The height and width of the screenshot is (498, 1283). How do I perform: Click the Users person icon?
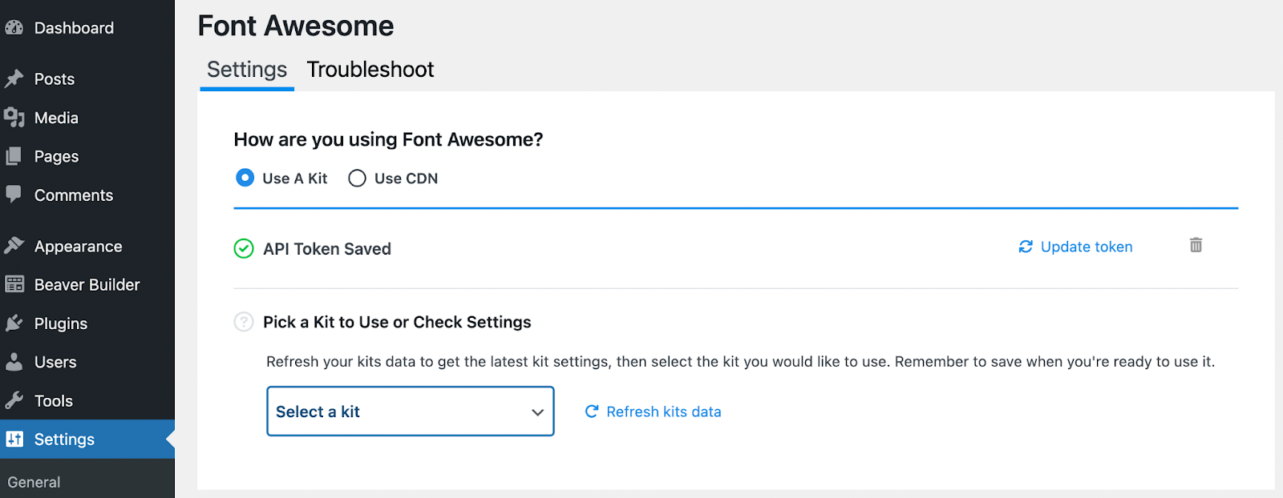[x=14, y=362]
